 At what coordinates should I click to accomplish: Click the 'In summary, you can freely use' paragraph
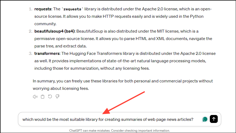coord(123,85)
